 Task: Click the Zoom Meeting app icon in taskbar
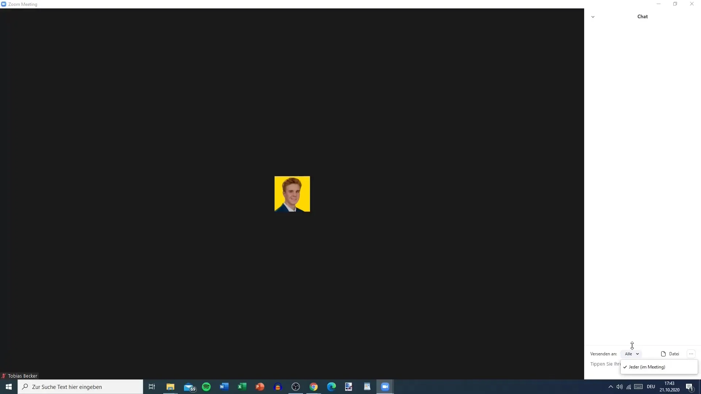pyautogui.click(x=385, y=387)
